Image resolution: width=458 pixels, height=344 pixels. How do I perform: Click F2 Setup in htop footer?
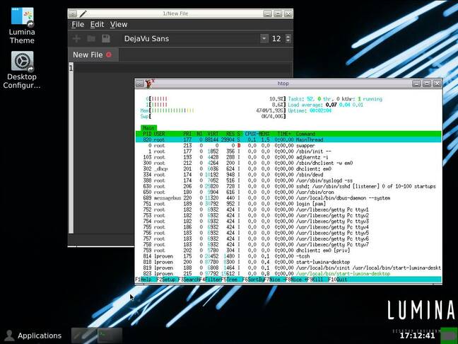(x=167, y=280)
